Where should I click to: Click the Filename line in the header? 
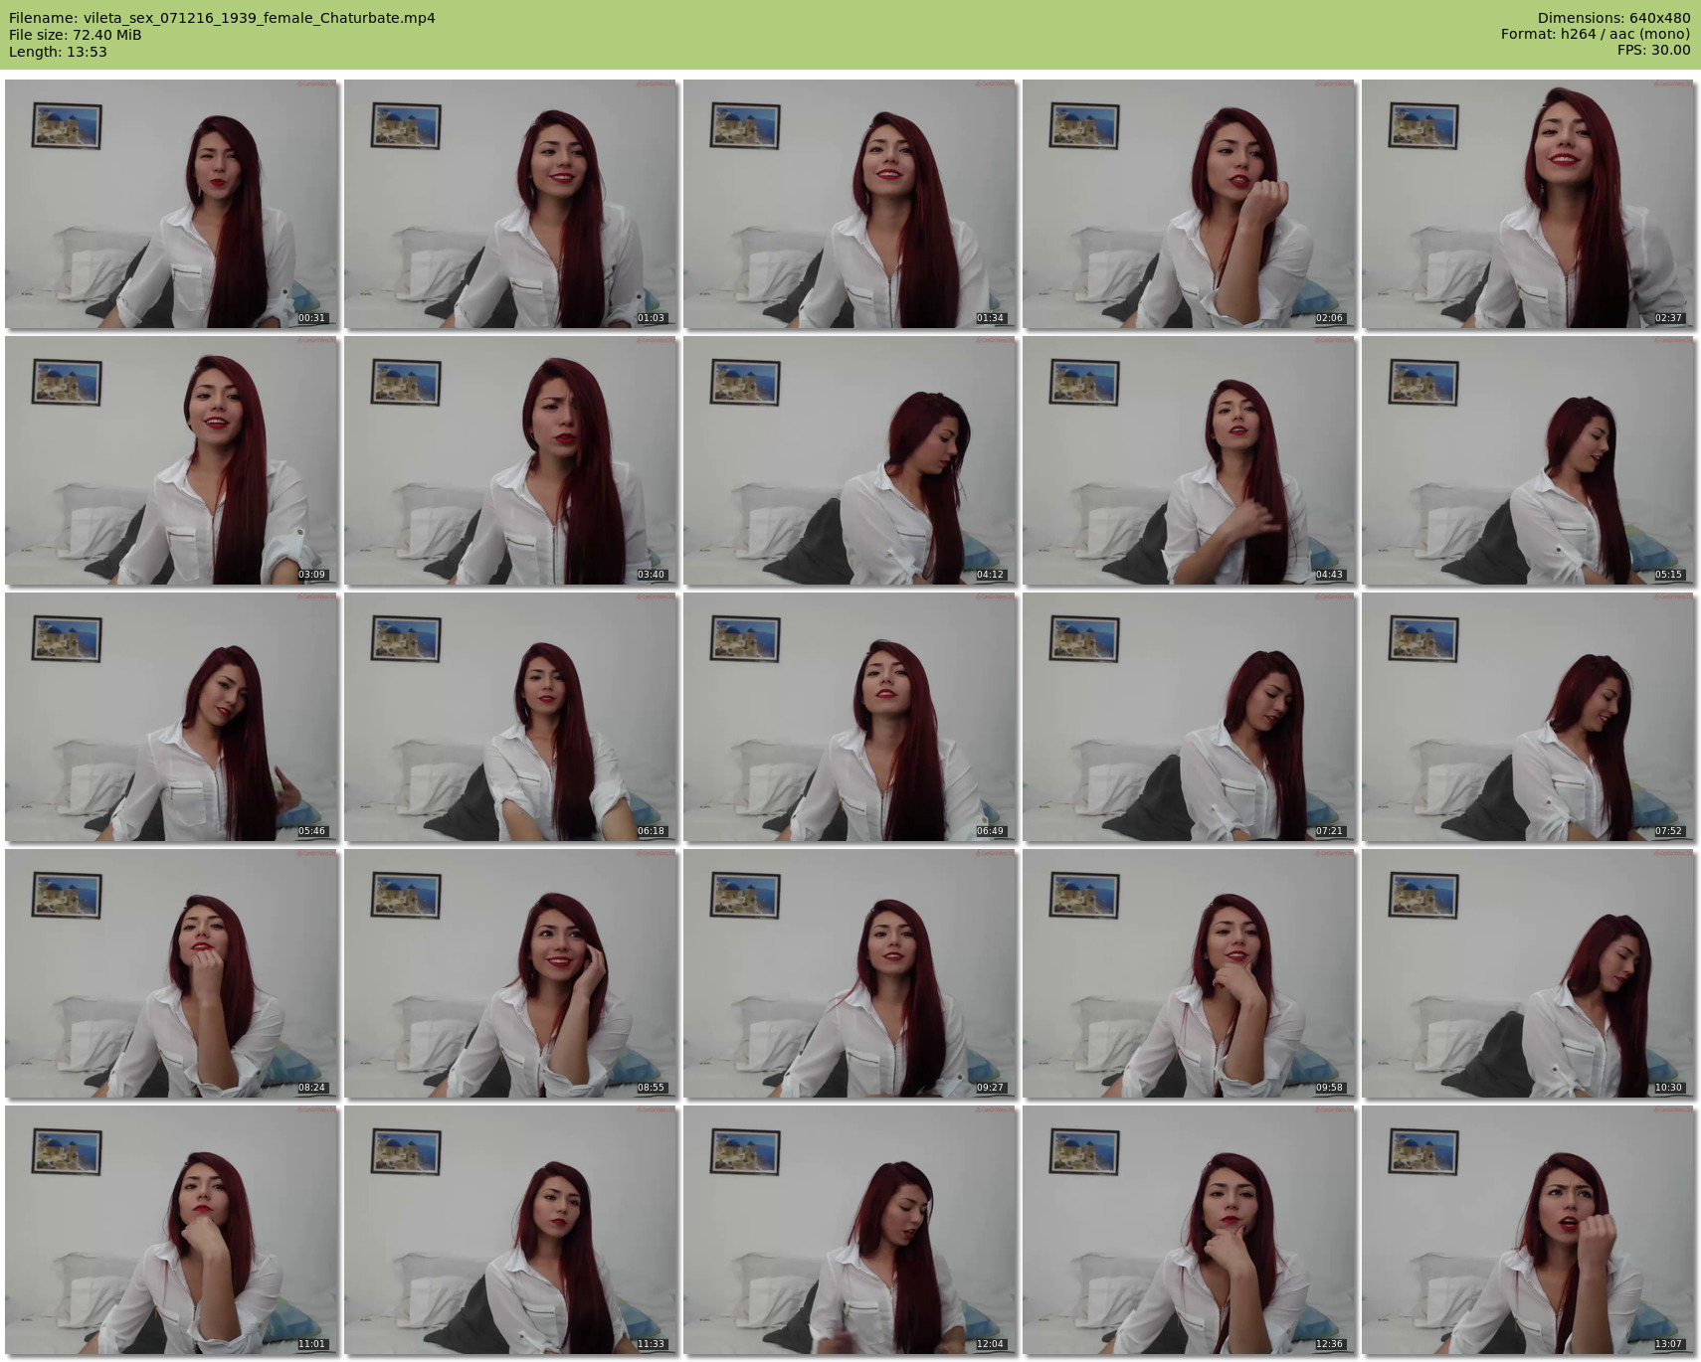222,18
